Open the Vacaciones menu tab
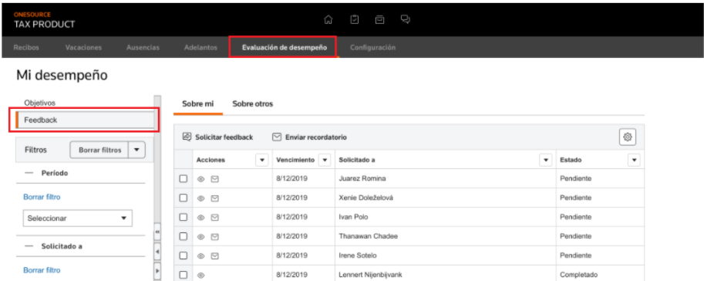The width and height of the screenshot is (704, 281). [83, 47]
